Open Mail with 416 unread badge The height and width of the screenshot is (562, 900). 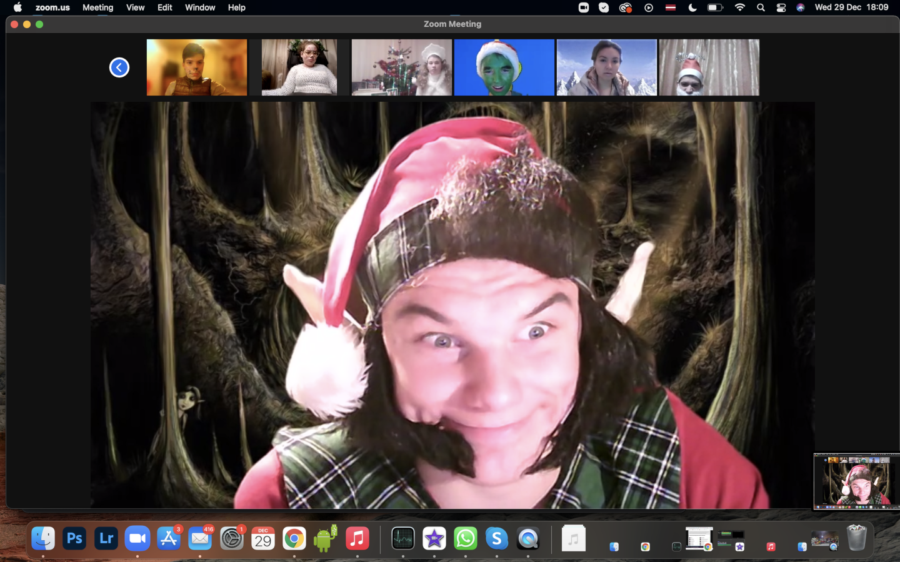click(200, 538)
